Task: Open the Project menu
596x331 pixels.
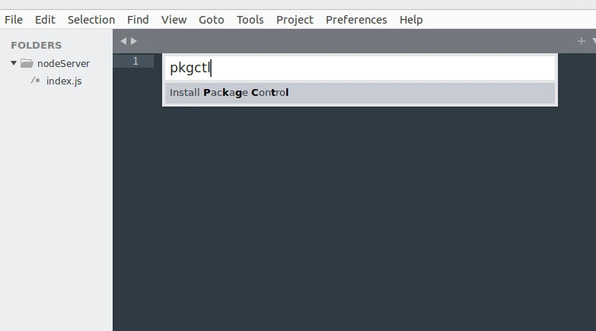Action: pyautogui.click(x=295, y=20)
